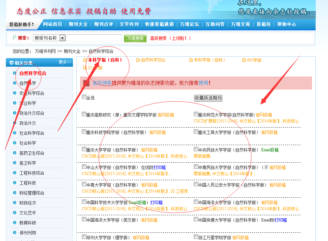Tick the checkbox for 重庆大学学报（自然科学版）
328x241 pixels.
(84, 150)
